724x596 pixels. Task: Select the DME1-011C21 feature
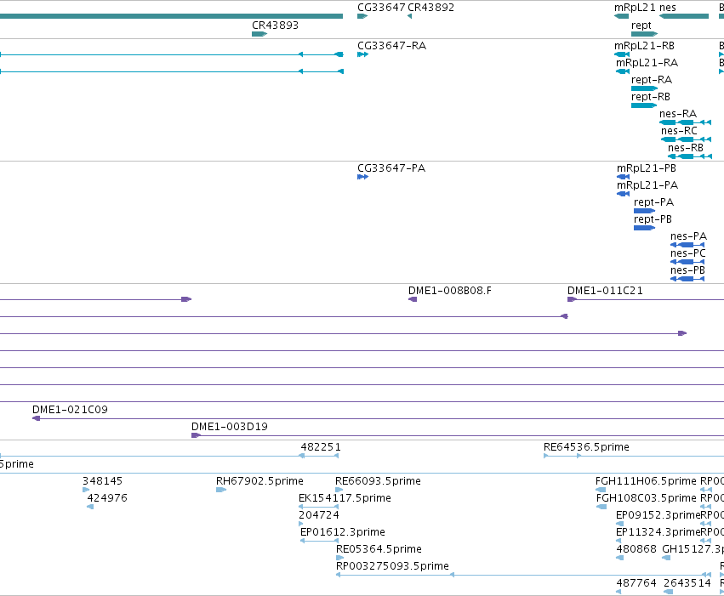point(605,291)
